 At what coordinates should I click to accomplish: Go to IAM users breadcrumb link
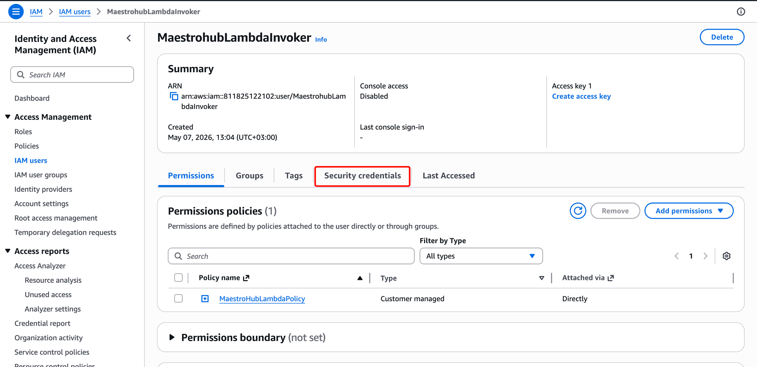pyautogui.click(x=74, y=12)
